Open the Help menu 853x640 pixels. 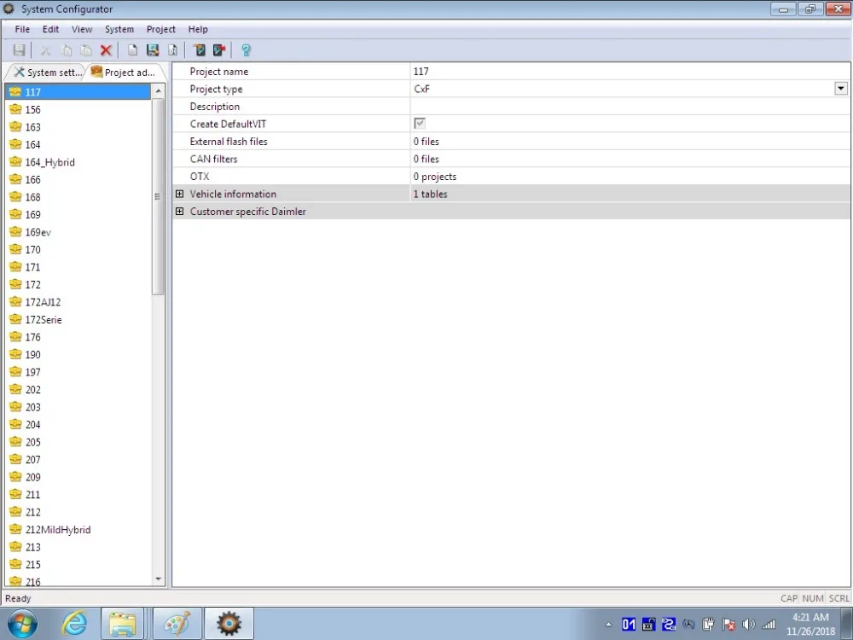[x=198, y=29]
